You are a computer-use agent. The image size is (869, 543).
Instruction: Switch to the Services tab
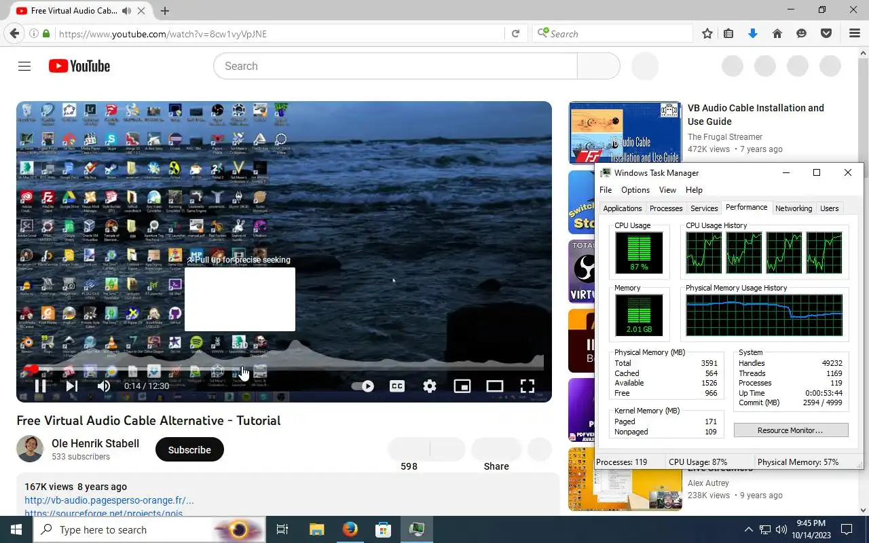click(x=704, y=208)
